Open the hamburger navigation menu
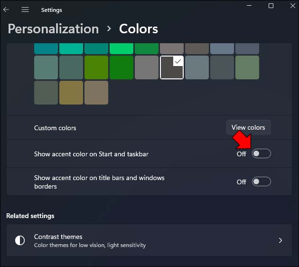Viewport: 299px width, 267px height. click(25, 10)
